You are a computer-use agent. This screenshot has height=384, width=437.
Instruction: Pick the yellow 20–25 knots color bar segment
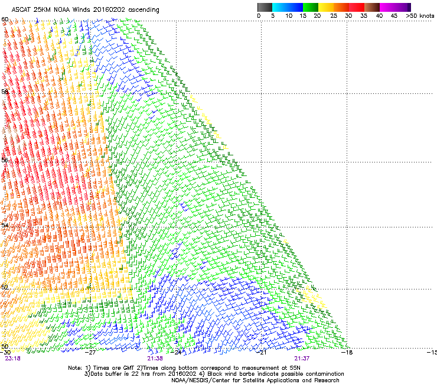pyautogui.click(x=326, y=7)
